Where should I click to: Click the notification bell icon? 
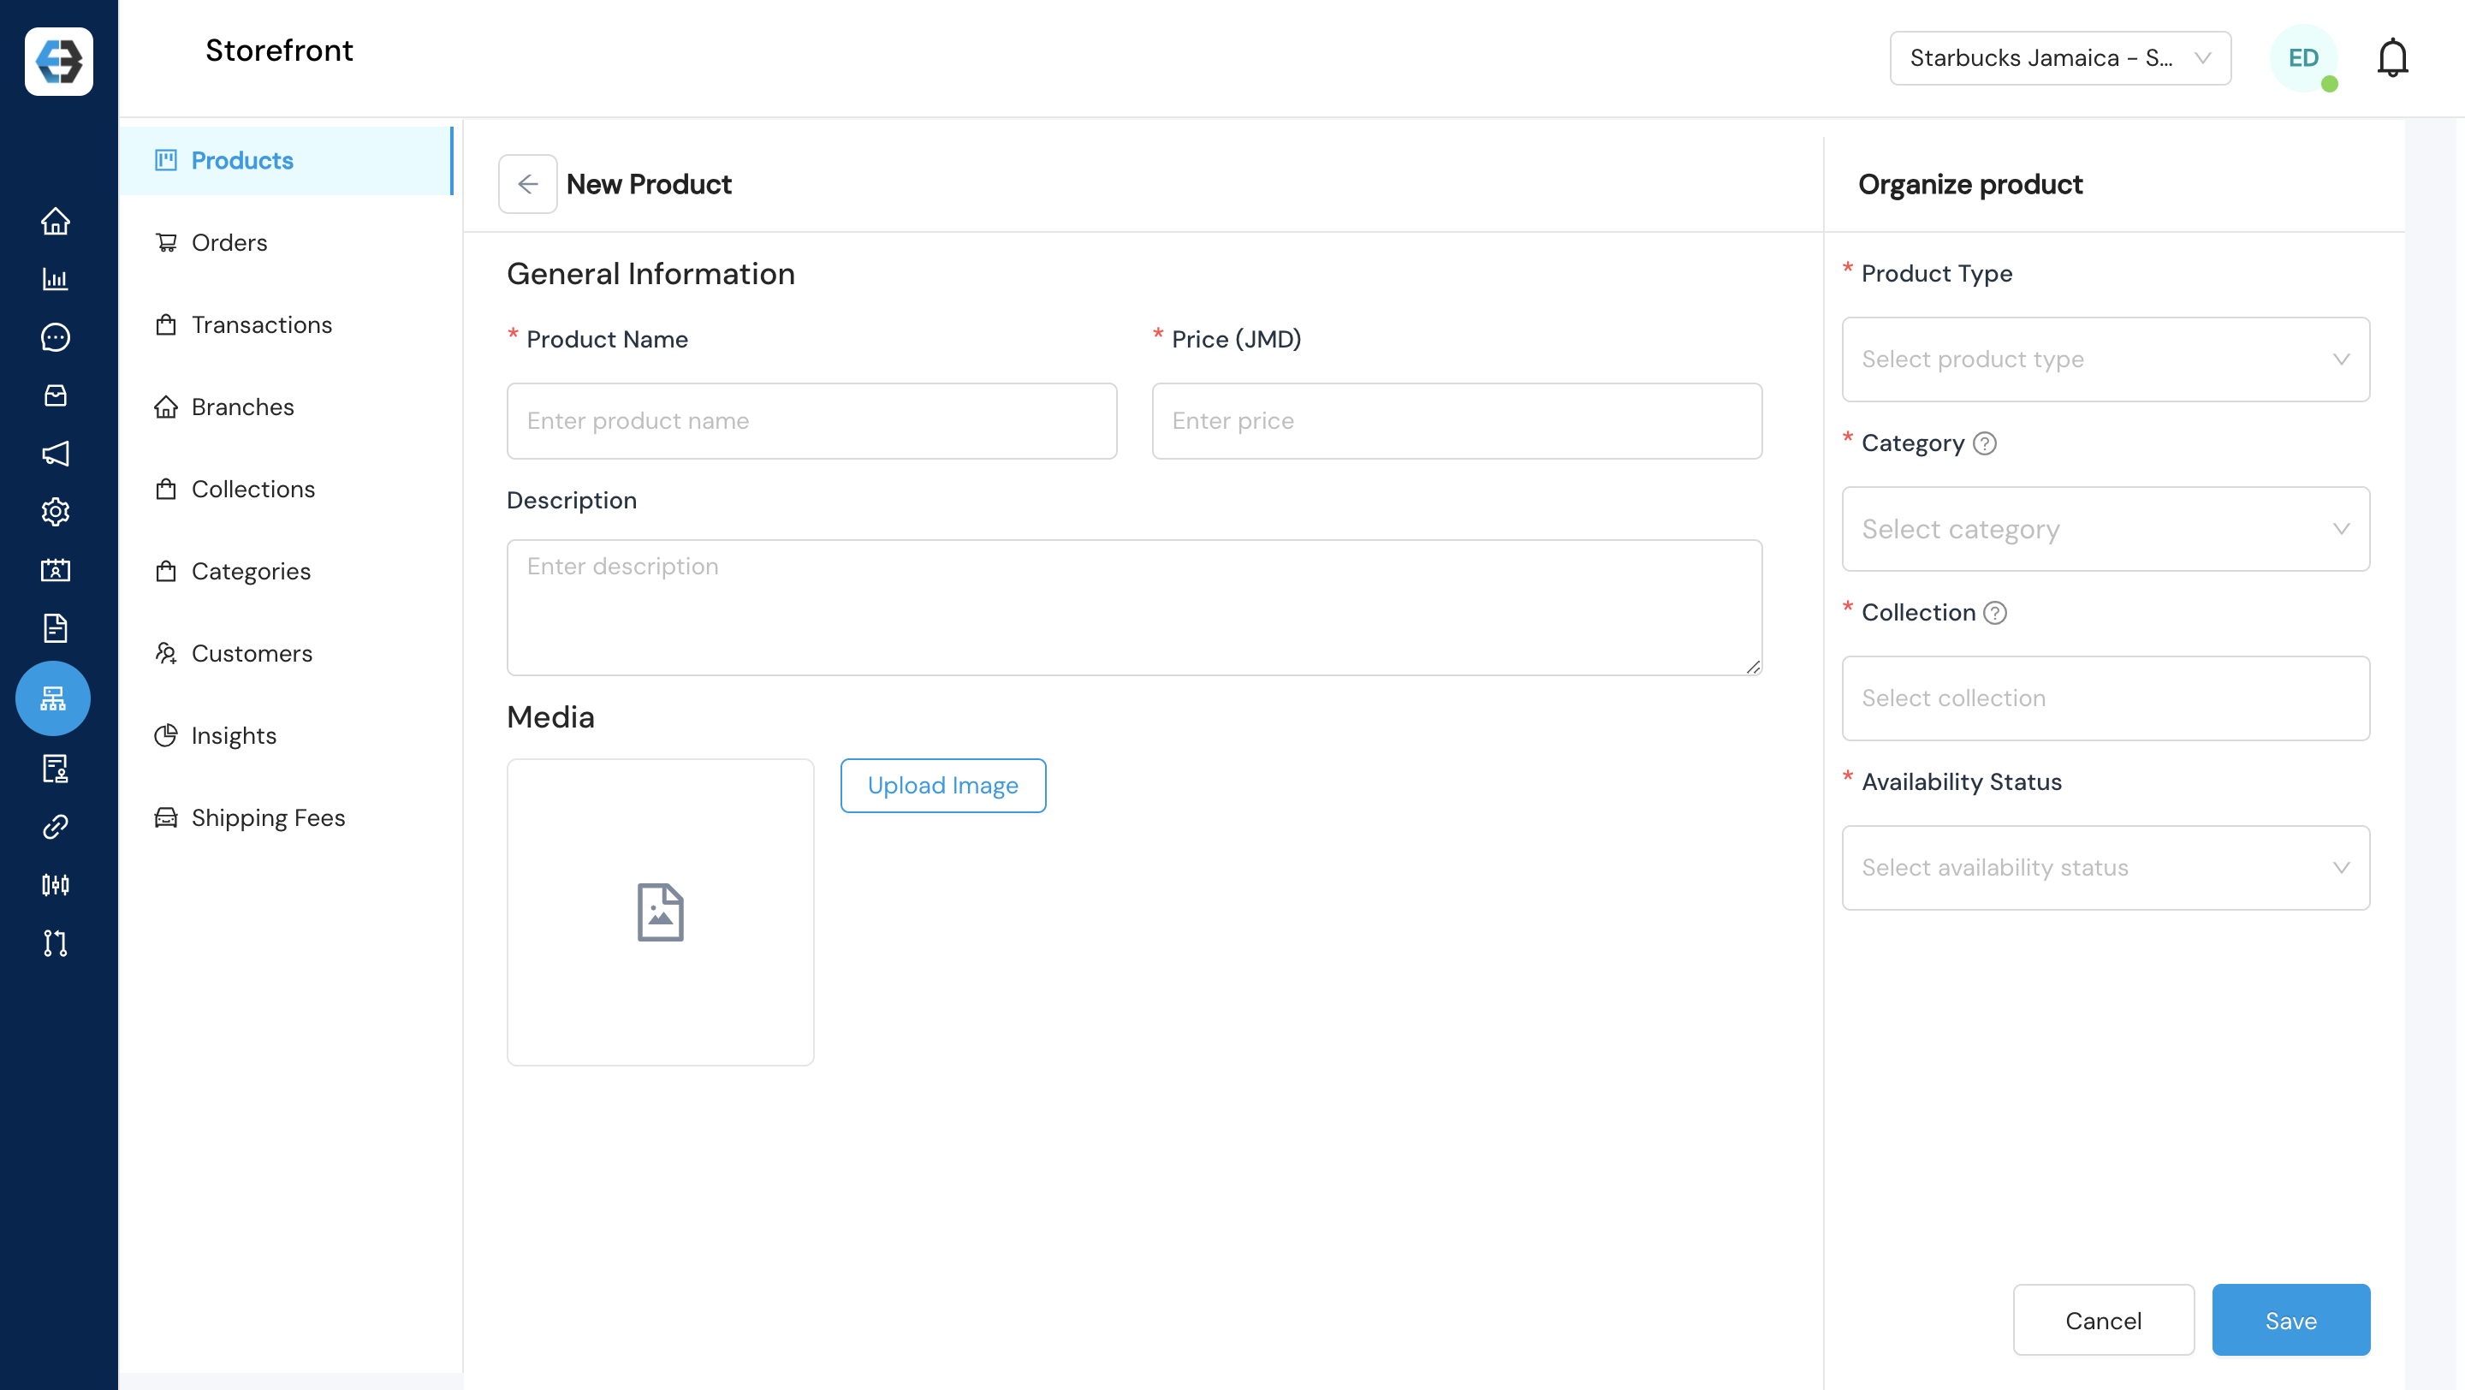2391,58
